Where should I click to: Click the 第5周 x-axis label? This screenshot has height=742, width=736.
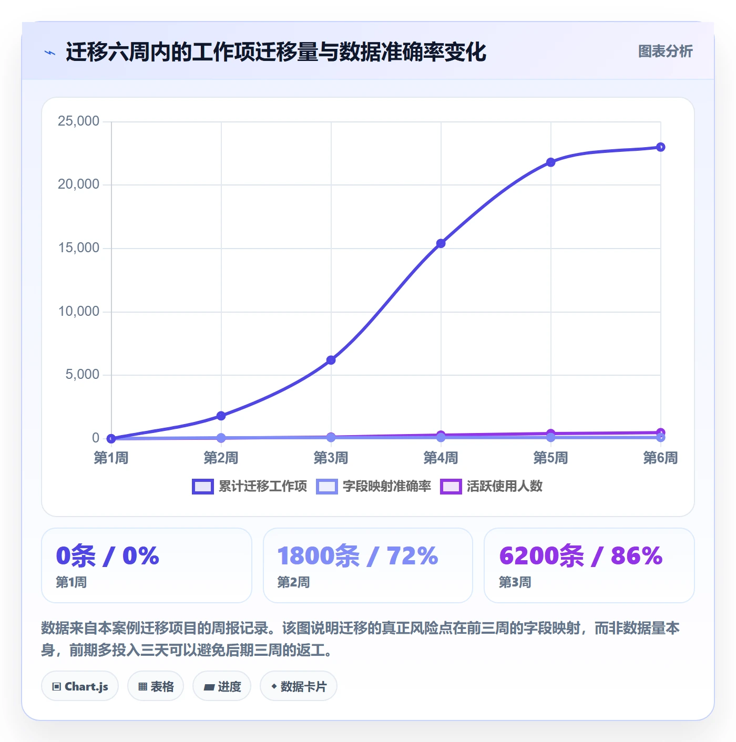coord(551,458)
